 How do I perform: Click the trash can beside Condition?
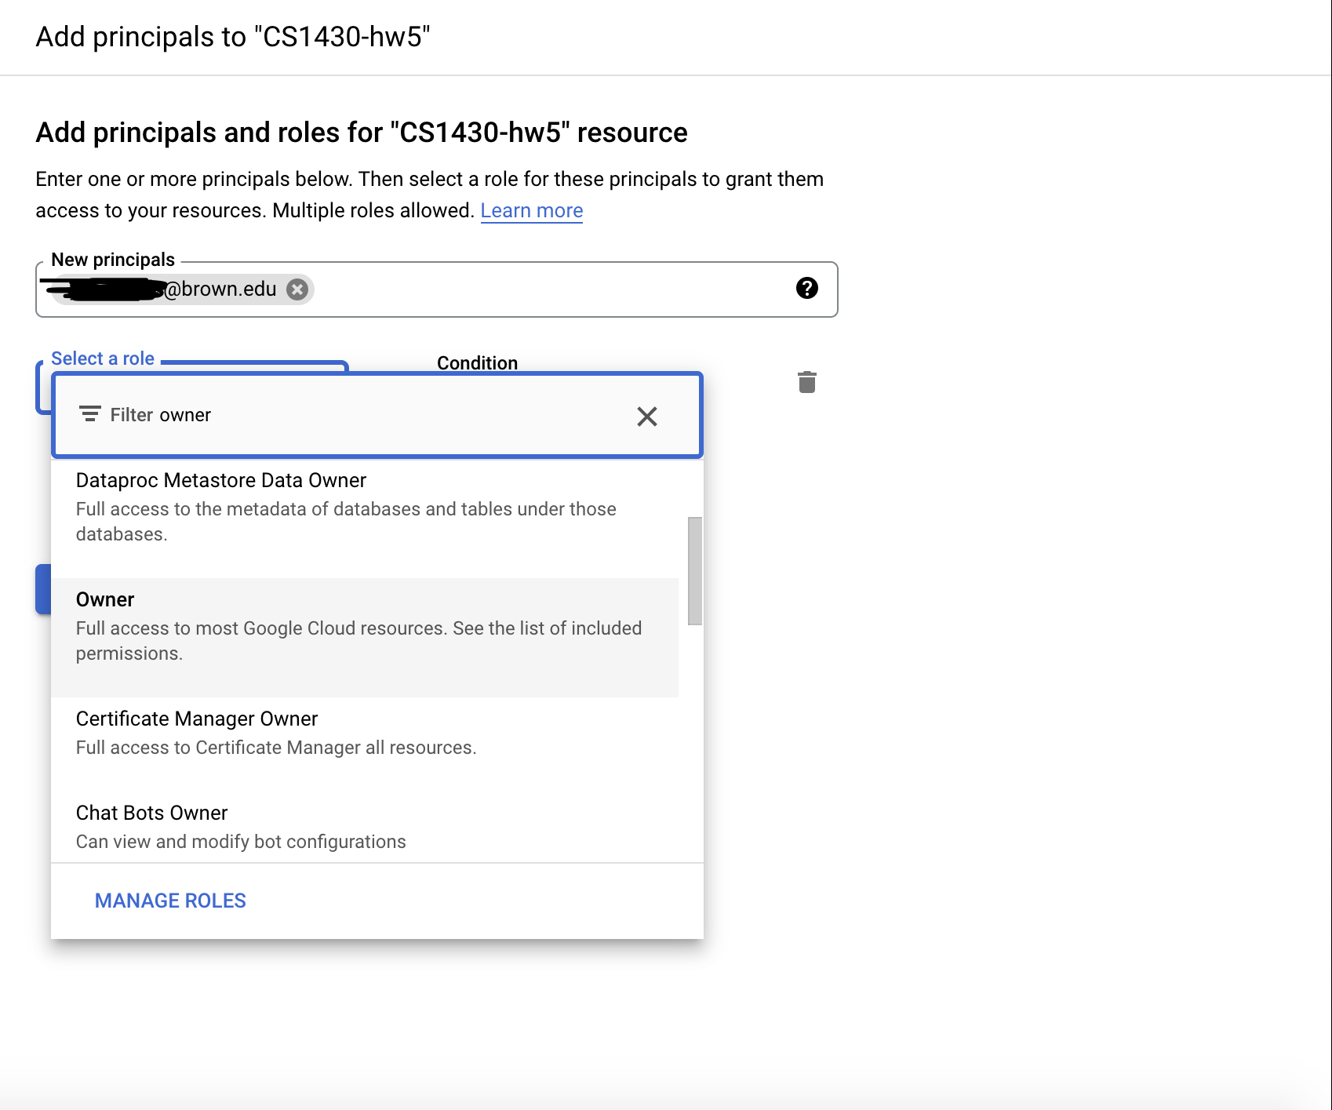coord(807,383)
